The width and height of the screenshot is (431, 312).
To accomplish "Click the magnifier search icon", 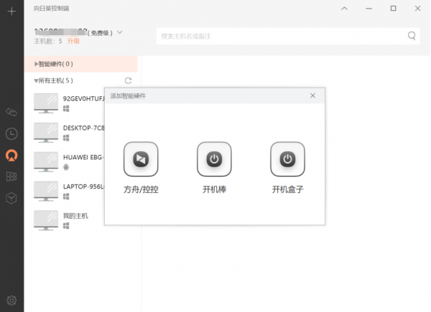I will pos(412,35).
